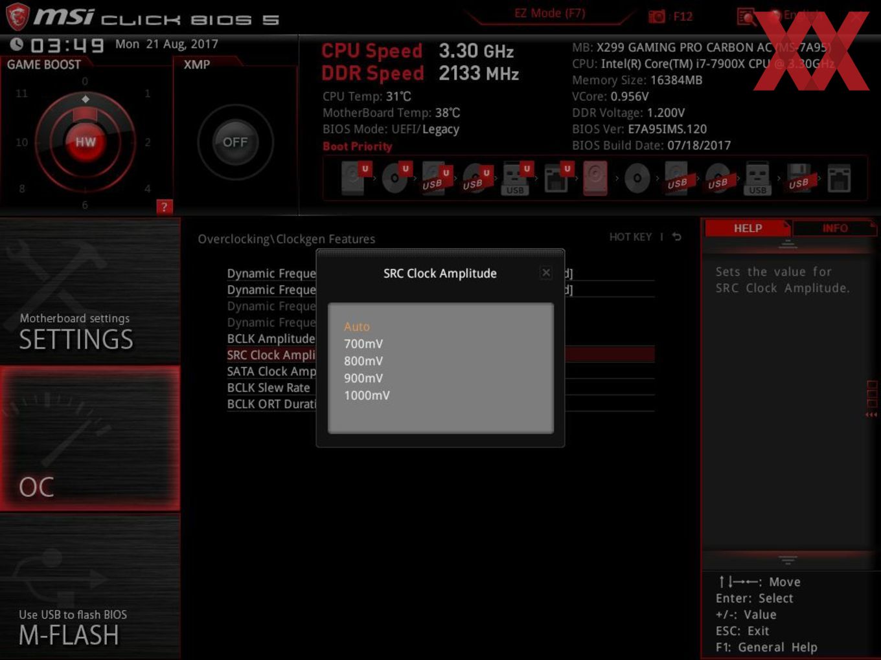Open the M-FLASH USB BIOS flash section

click(x=90, y=586)
